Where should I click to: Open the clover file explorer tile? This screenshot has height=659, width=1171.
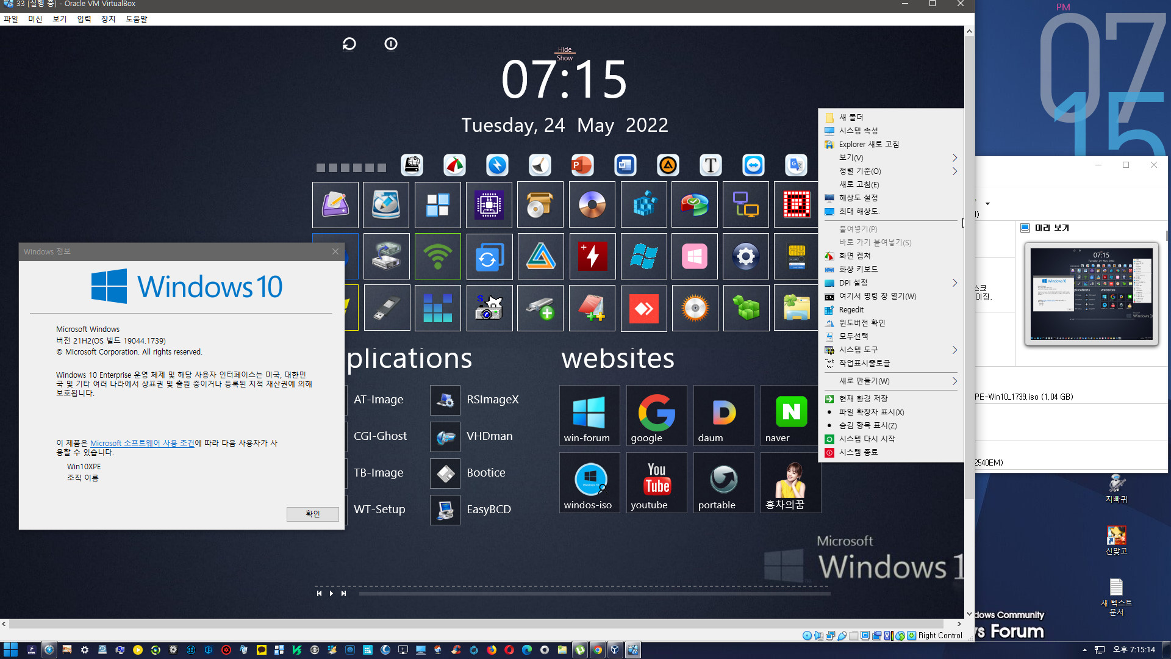pyautogui.click(x=797, y=308)
